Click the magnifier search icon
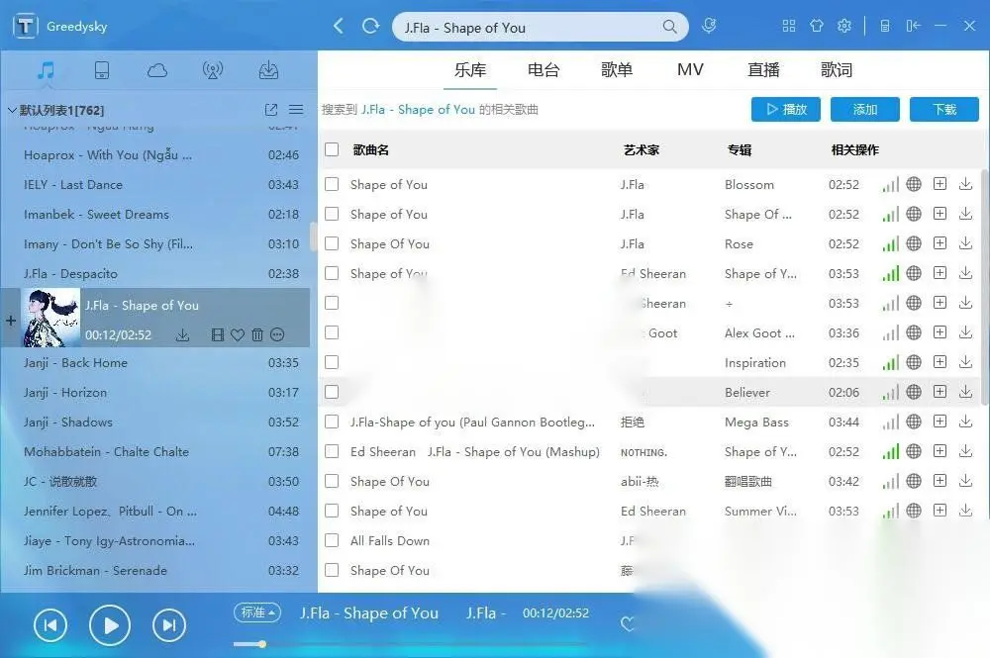 point(669,27)
